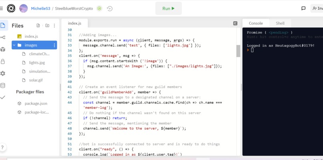Click the Replit logo icon
This screenshot has width=323, height=160.
click(x=11, y=8)
